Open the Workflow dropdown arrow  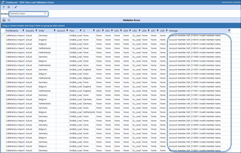[45, 13]
